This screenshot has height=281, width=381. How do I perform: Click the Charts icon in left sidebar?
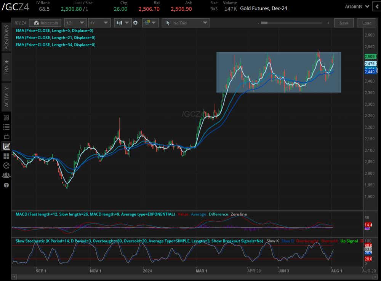pos(6,146)
